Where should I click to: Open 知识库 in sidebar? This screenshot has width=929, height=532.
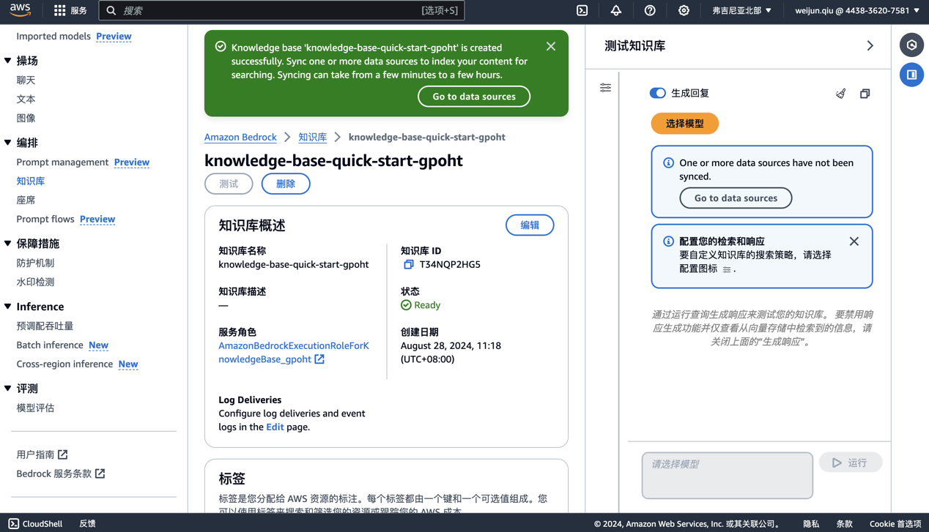point(31,181)
